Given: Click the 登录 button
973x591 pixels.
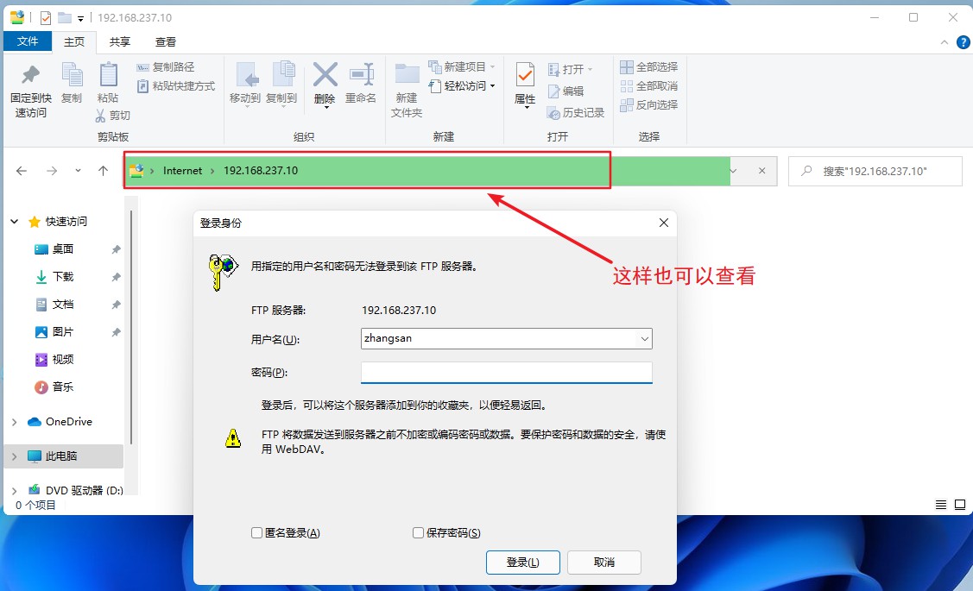Looking at the screenshot, I should click(523, 563).
